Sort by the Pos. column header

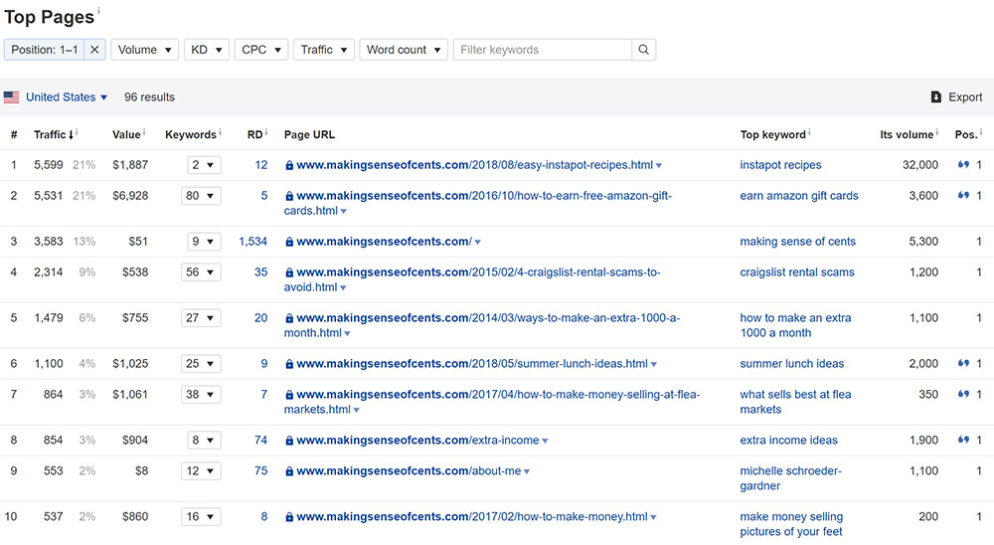(x=966, y=134)
